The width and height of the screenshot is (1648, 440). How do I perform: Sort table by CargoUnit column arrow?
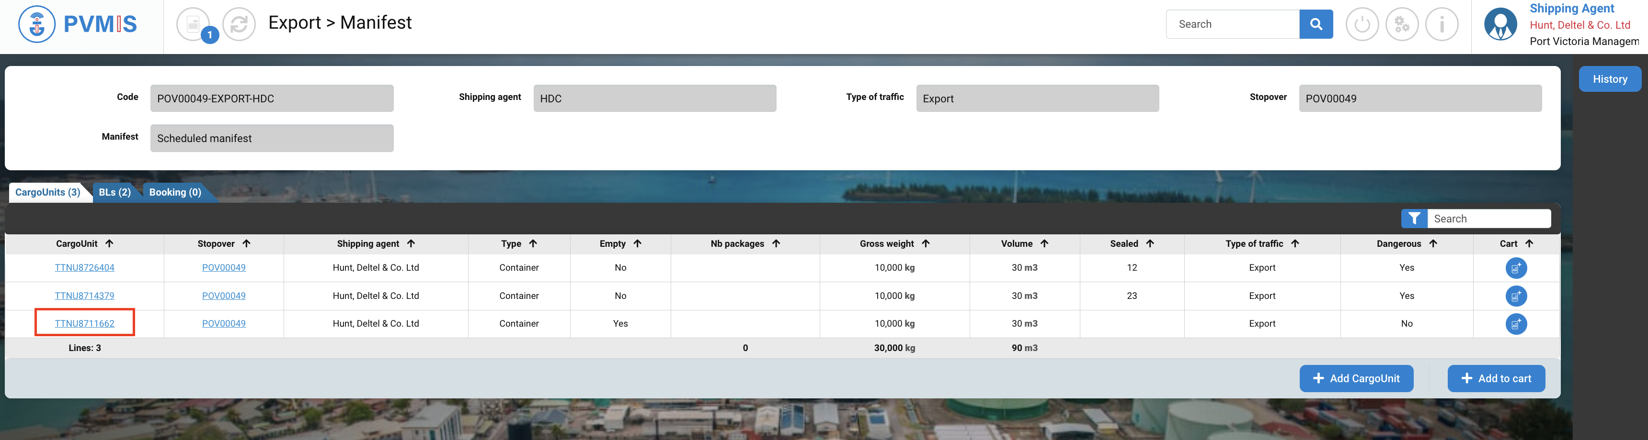(109, 244)
